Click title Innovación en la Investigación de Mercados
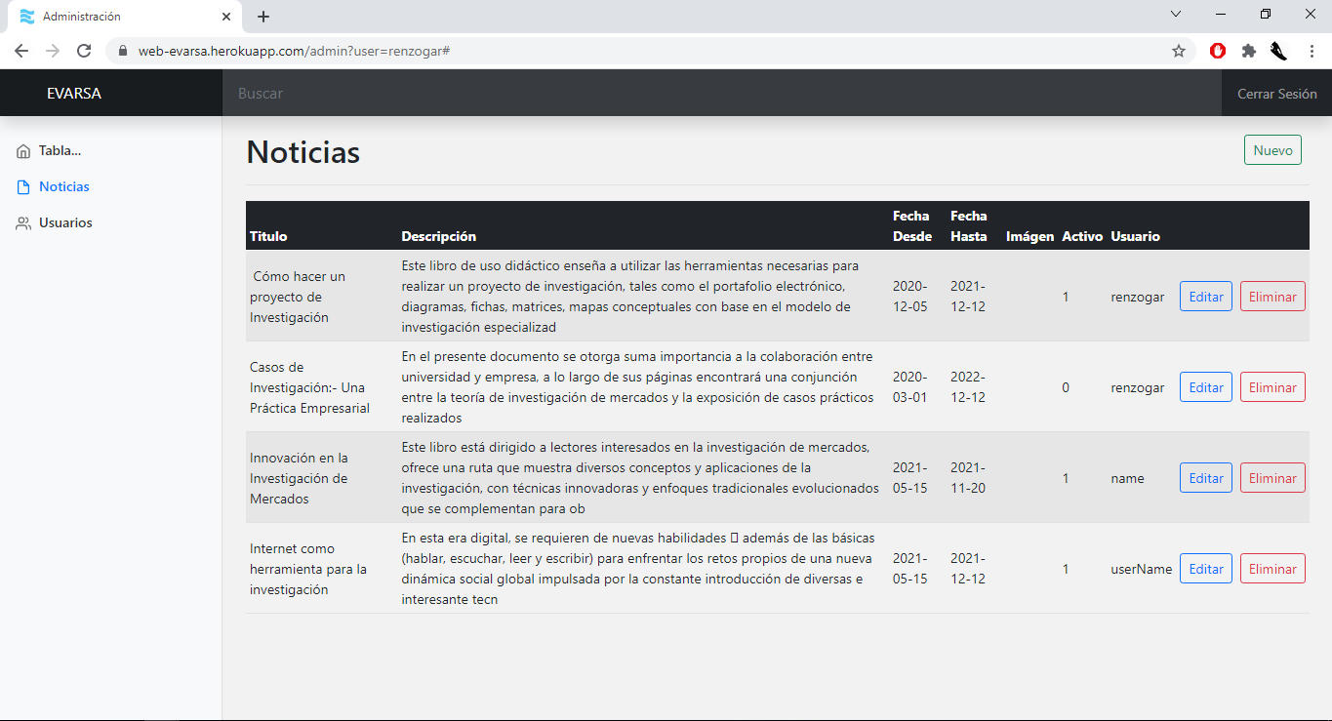Screen dimensions: 1332x721 (x=299, y=478)
